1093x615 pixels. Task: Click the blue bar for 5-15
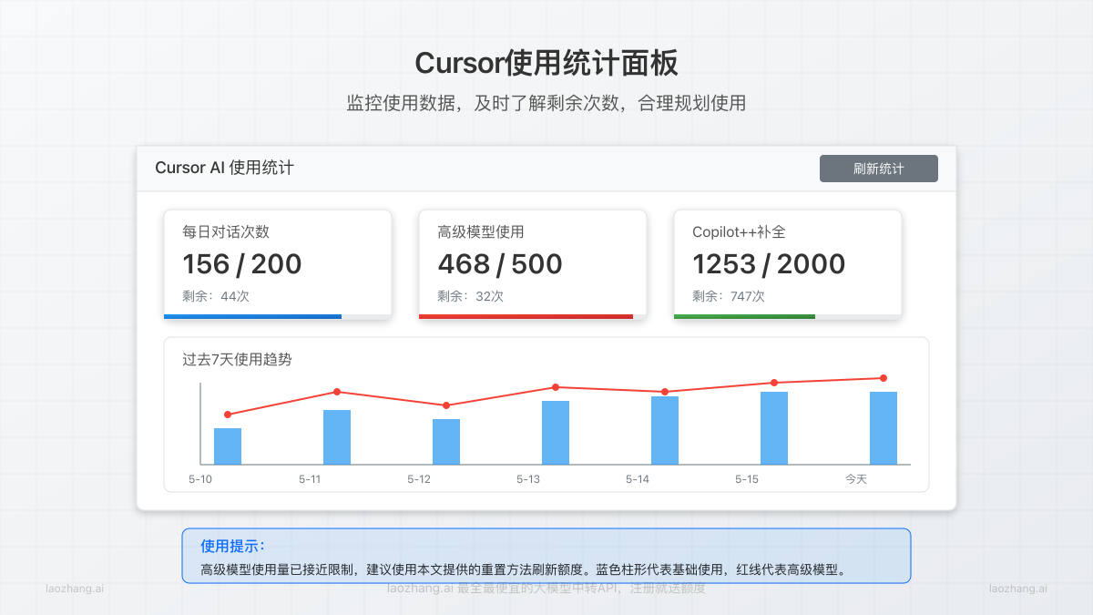click(774, 428)
